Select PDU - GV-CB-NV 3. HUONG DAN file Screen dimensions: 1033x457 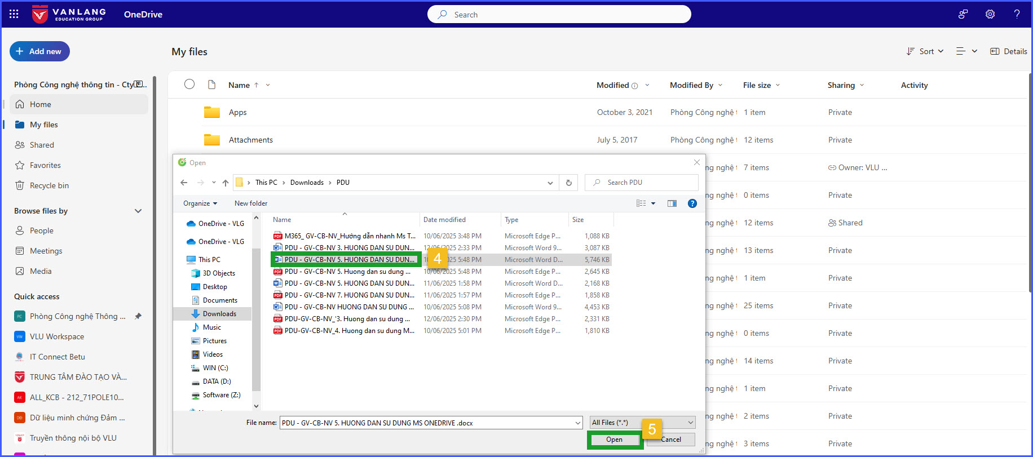coord(350,247)
